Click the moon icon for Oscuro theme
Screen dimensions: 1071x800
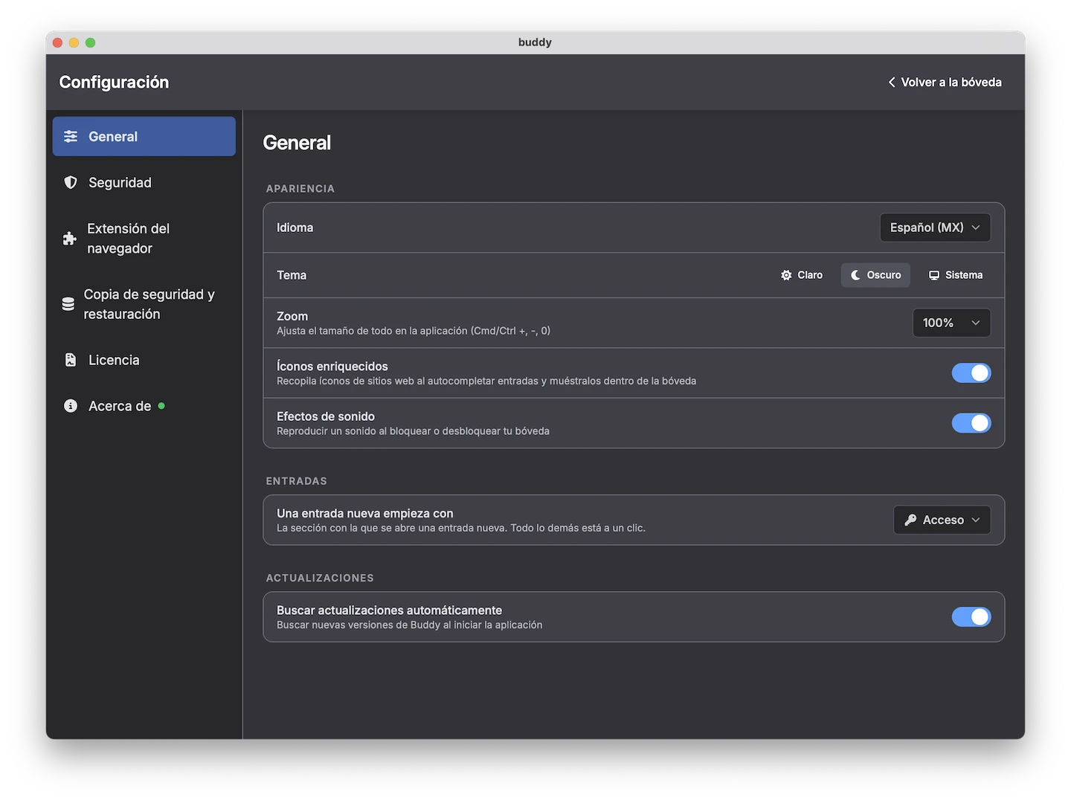(855, 275)
